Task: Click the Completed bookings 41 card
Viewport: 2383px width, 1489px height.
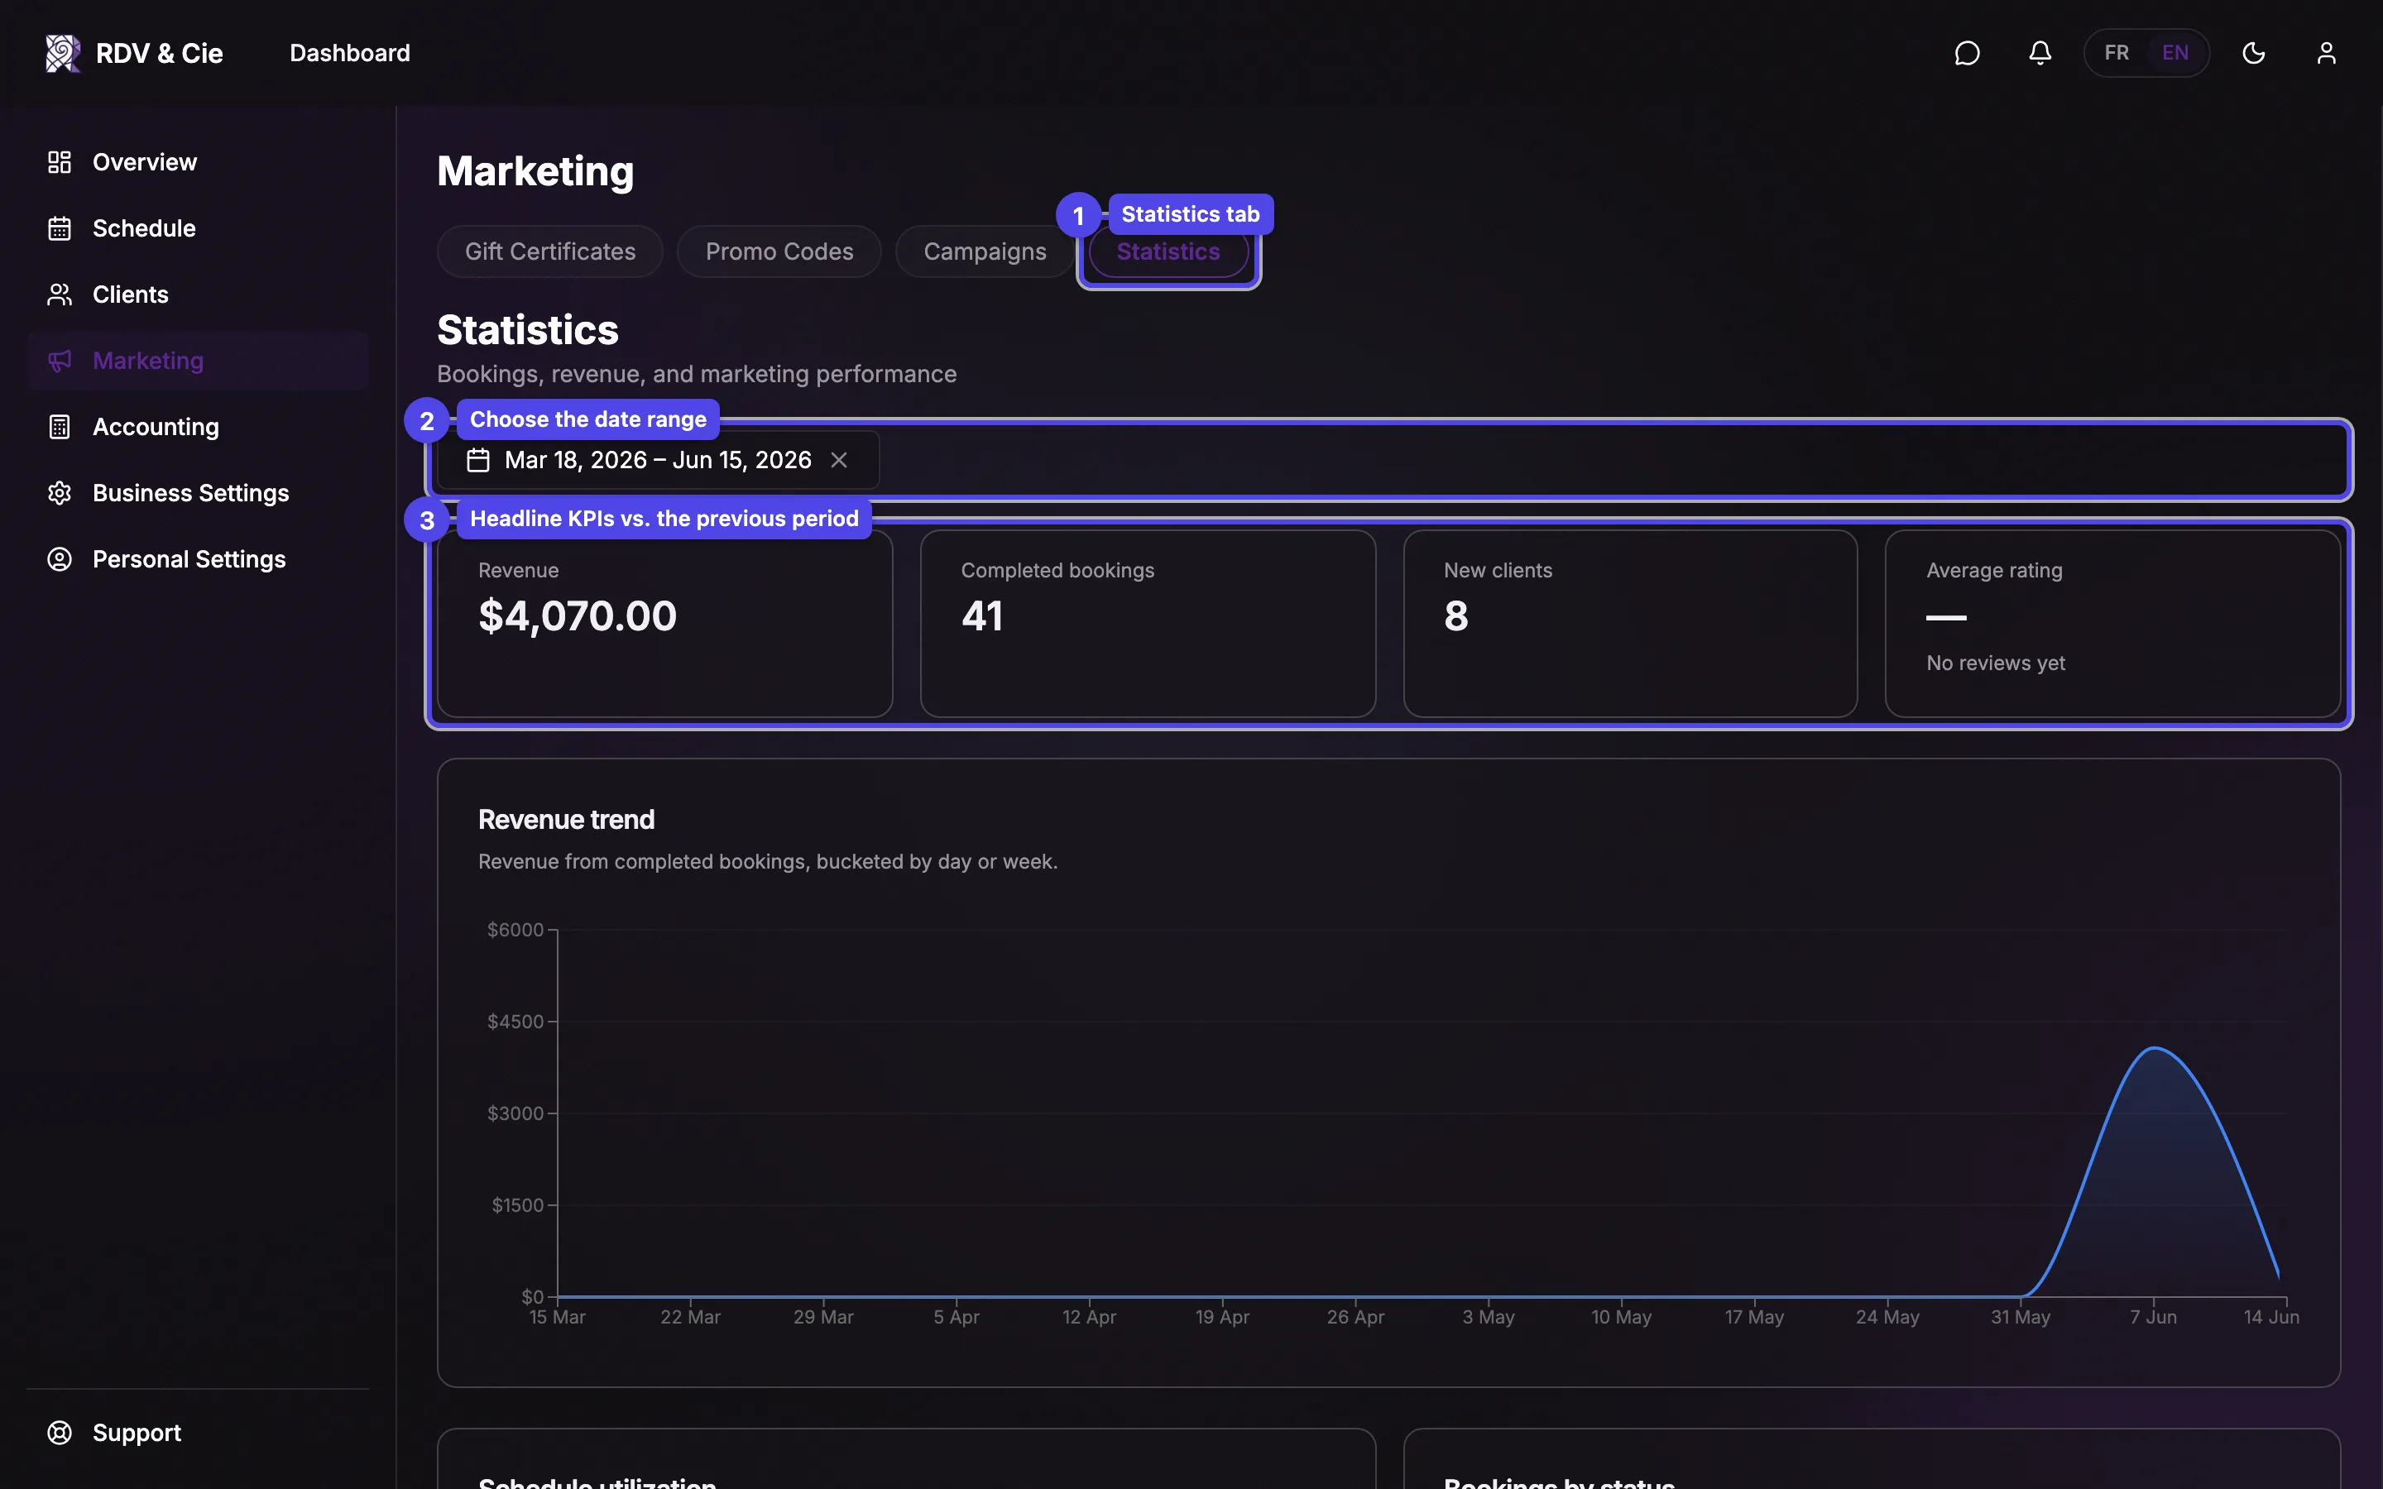Action: [x=1147, y=624]
